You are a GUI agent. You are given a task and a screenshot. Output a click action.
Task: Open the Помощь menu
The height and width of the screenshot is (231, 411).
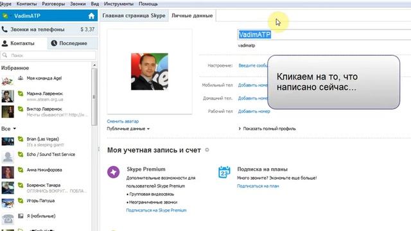click(148, 4)
